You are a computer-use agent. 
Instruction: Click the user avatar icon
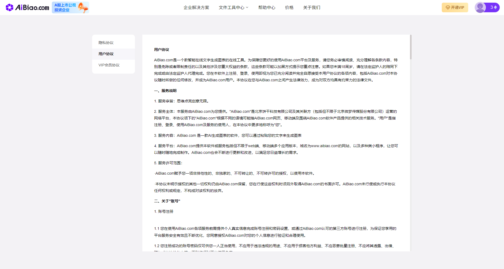(480, 7)
